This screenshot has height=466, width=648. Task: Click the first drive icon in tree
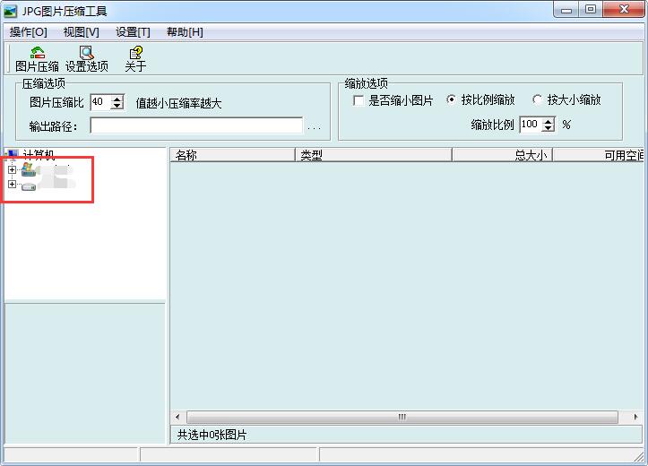pos(29,169)
